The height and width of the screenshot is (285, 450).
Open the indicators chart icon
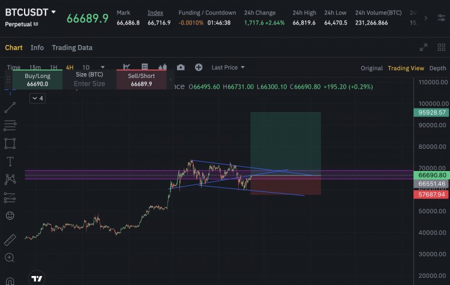(x=126, y=67)
